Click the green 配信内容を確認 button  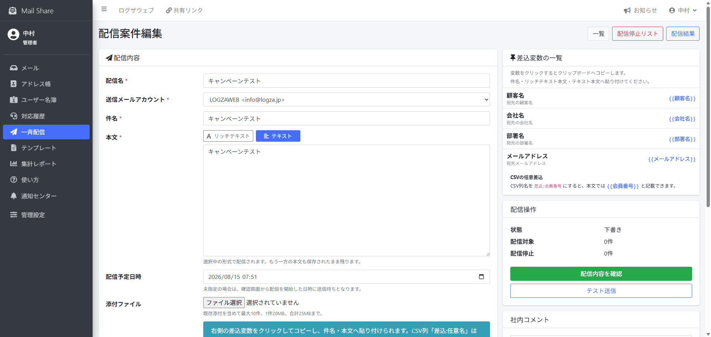601,274
